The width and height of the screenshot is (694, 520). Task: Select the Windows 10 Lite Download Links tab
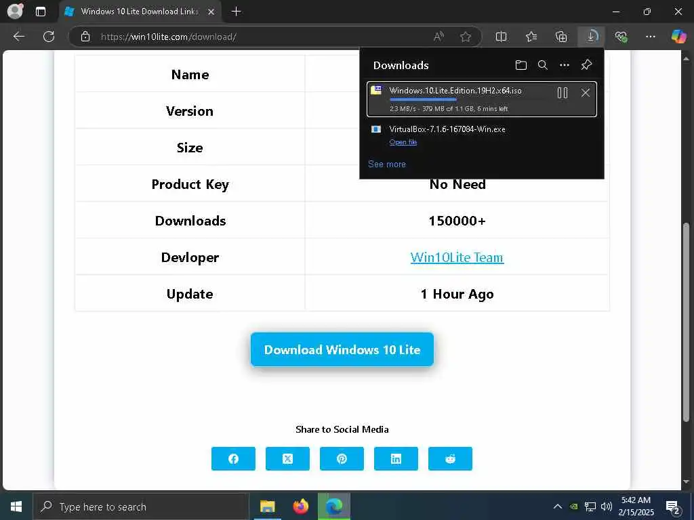[140, 12]
